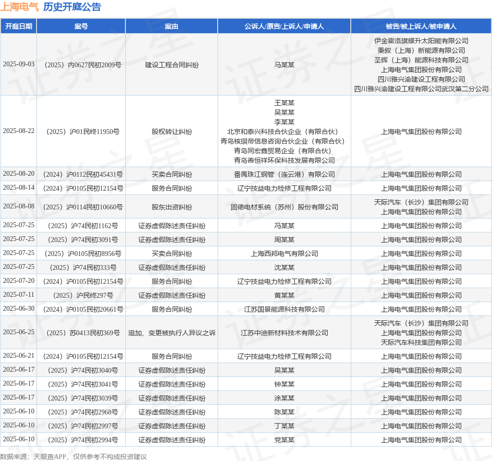Viewport: 492px width, 461px height.
Task: Click the date 2025-08-08
Action: coord(19,206)
